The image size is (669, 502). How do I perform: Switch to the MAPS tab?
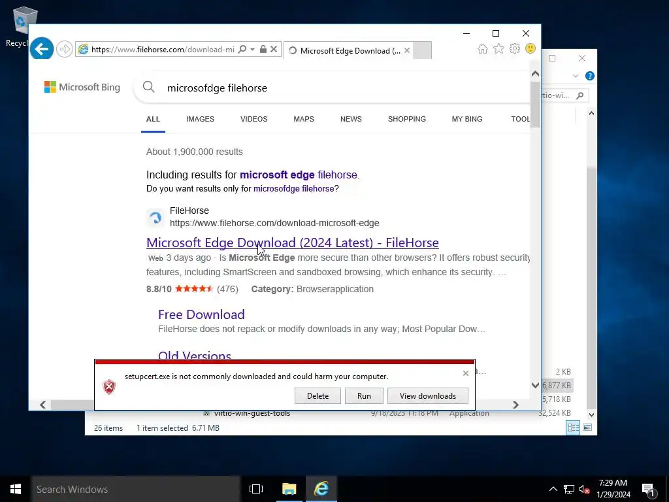(x=304, y=119)
